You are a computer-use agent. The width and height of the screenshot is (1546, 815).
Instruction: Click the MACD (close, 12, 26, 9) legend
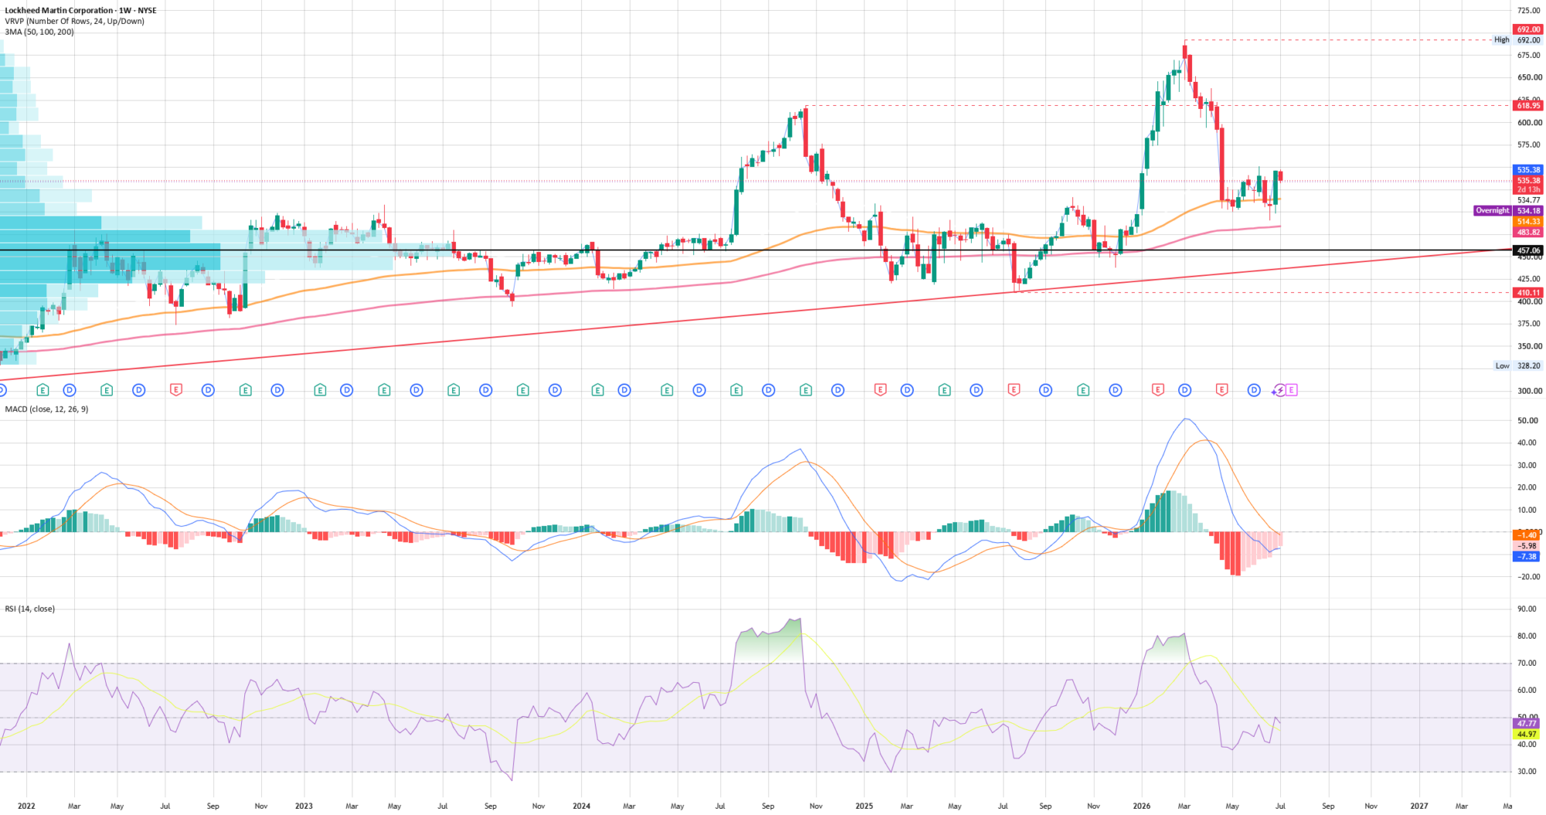pos(46,409)
